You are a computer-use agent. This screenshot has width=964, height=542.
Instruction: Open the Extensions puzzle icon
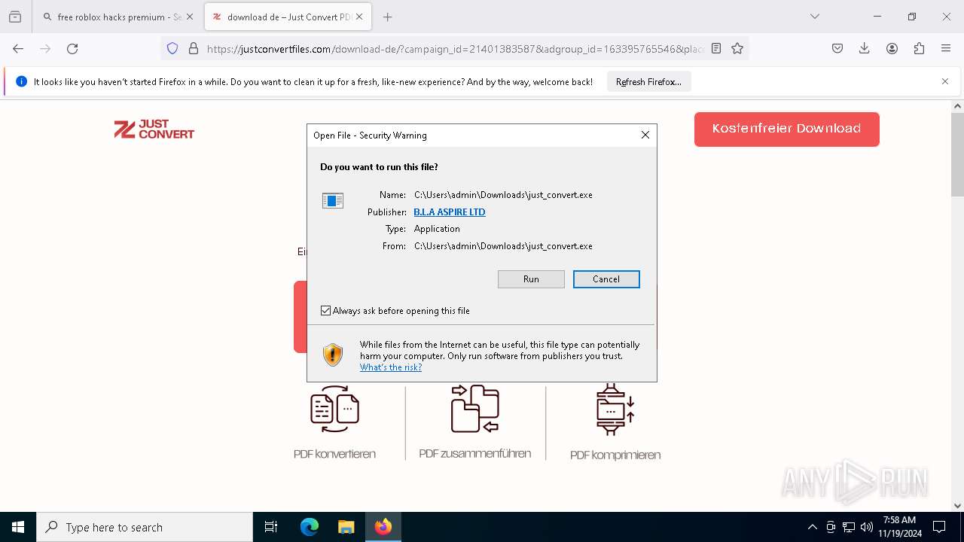919,49
